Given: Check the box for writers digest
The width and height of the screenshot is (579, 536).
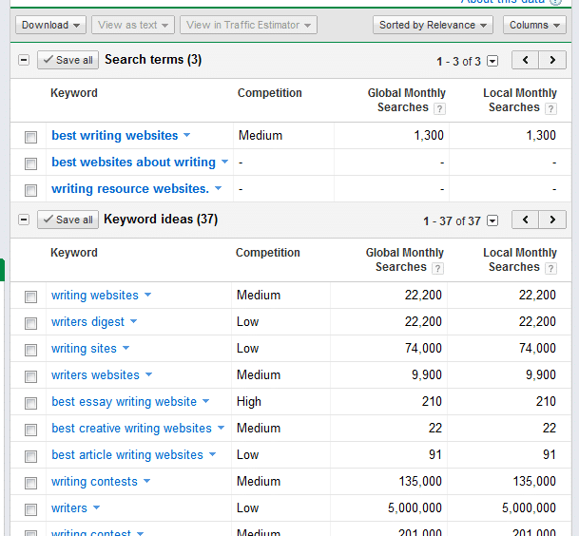Looking at the screenshot, I should (30, 323).
